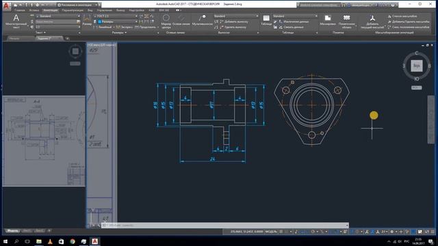Open the AutoCAD application menu (red A logo)
The image size is (438, 246).
tap(6, 5)
